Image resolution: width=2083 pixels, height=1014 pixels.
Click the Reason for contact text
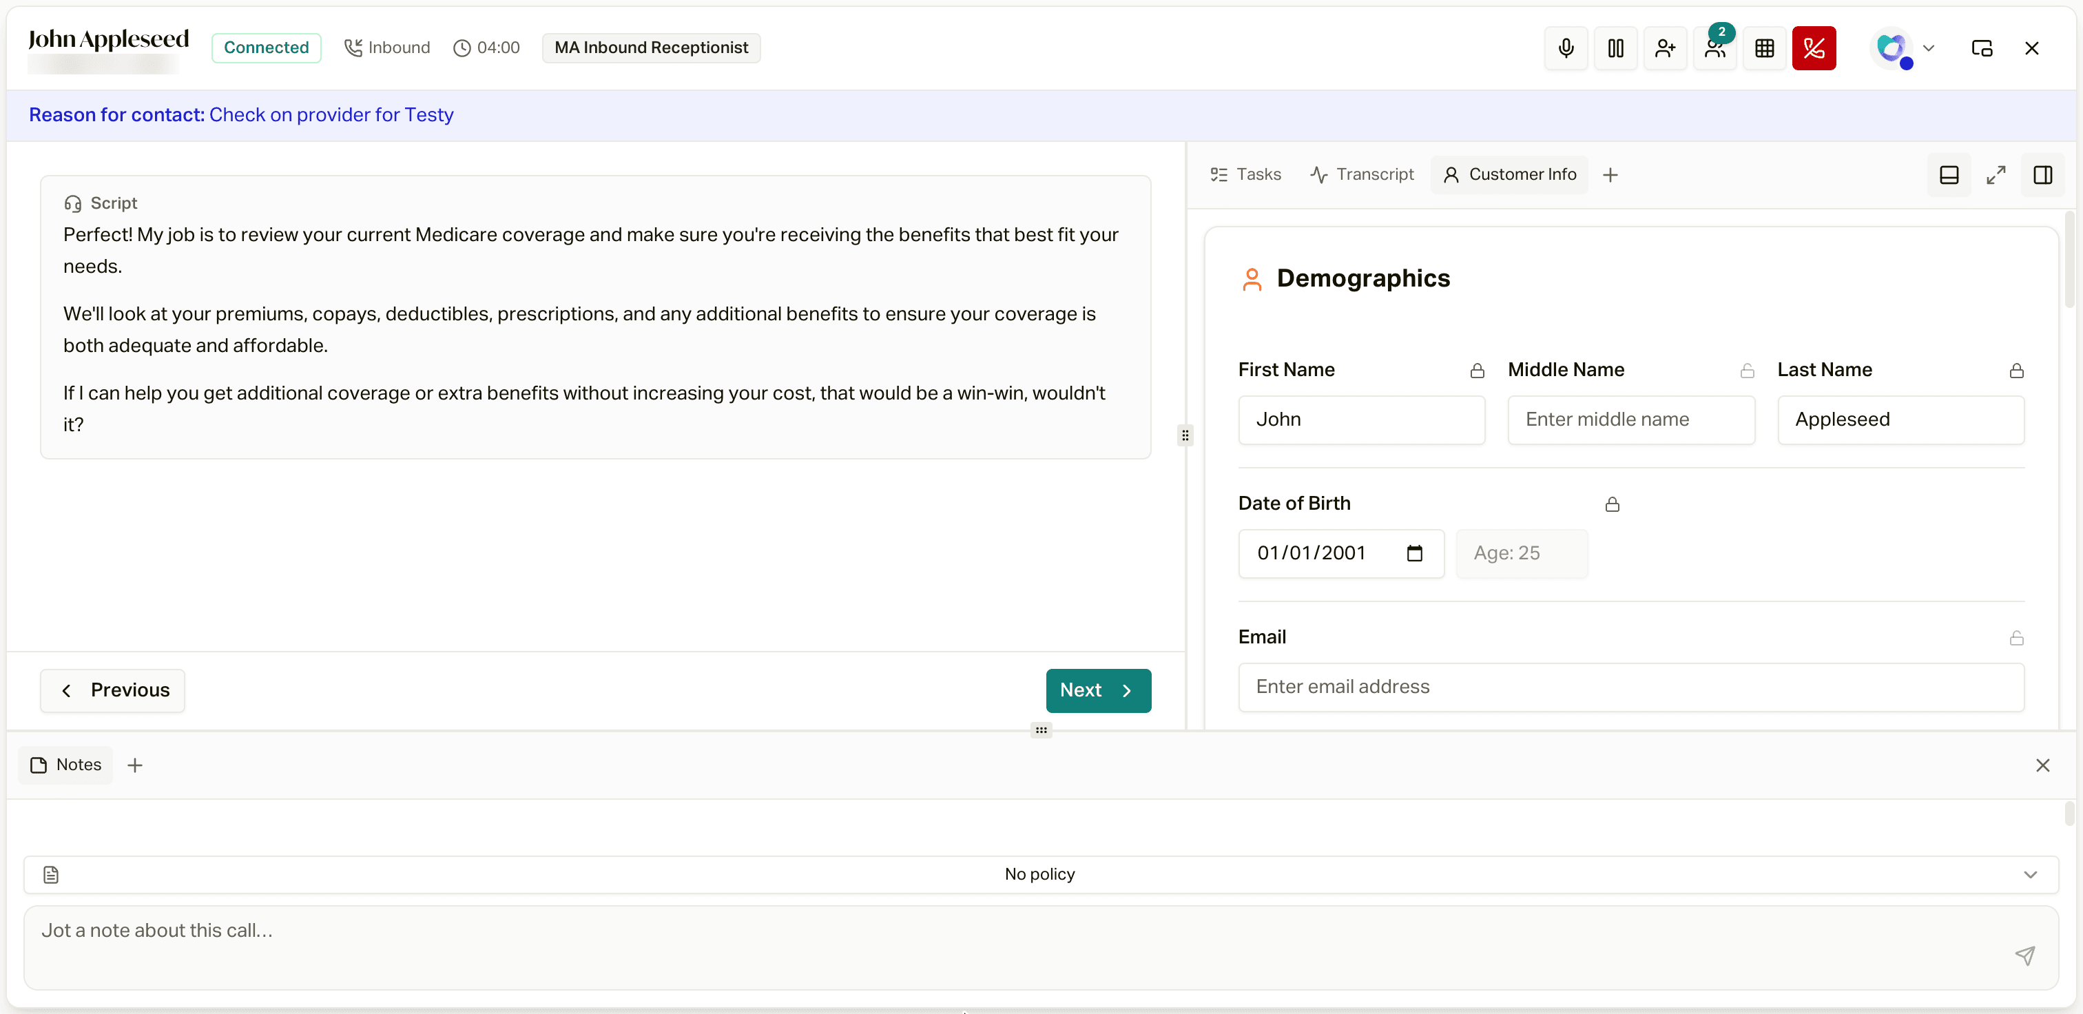coord(241,115)
